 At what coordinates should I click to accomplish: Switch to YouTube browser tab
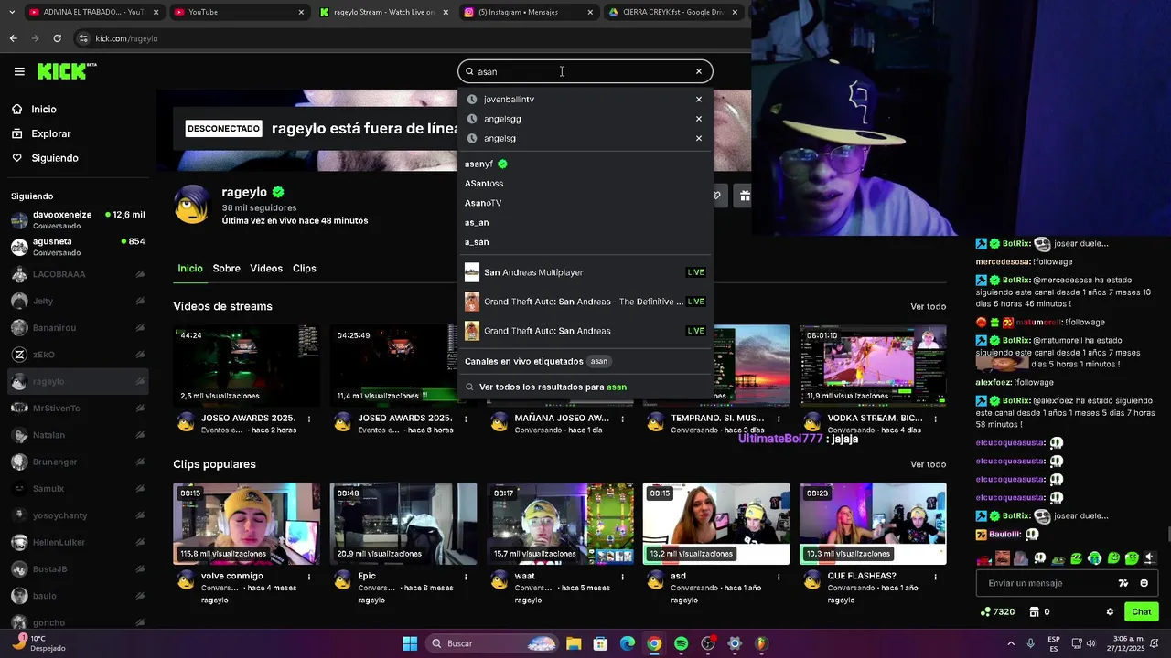(237, 12)
